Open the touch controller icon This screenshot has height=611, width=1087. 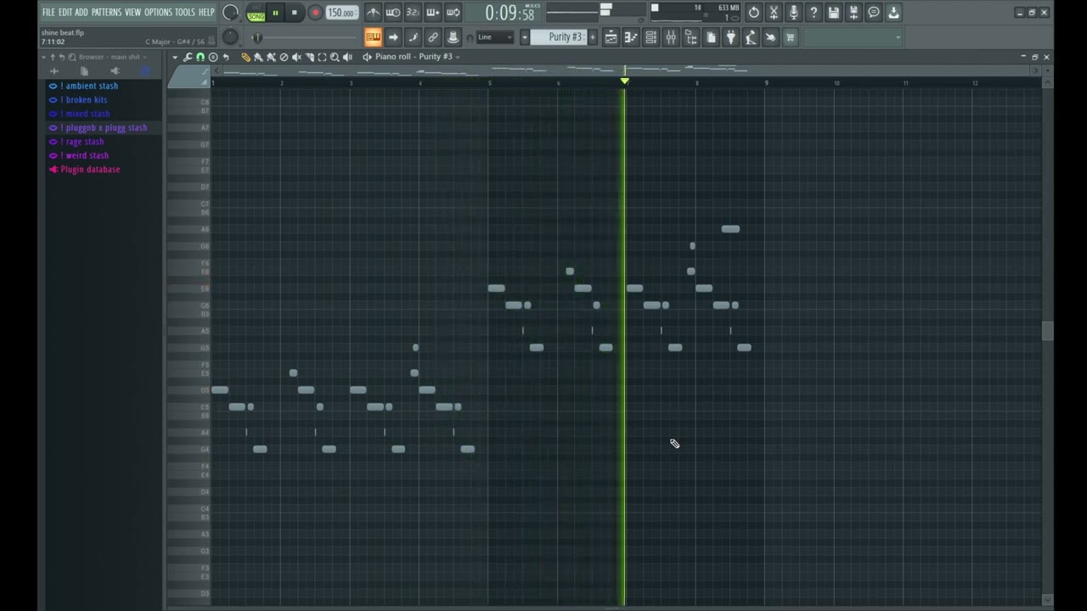pyautogui.click(x=770, y=37)
